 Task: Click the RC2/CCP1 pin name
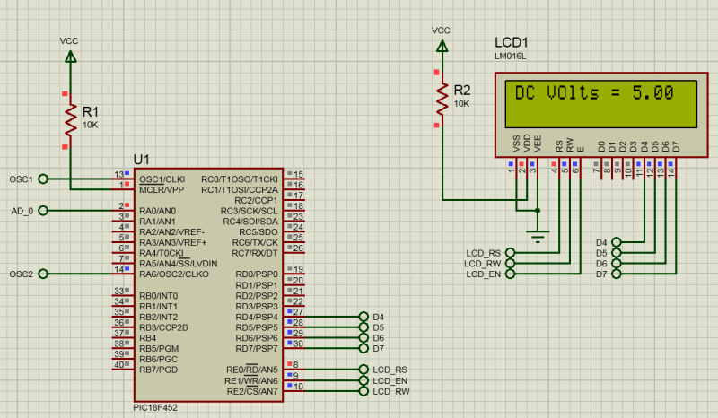click(256, 201)
